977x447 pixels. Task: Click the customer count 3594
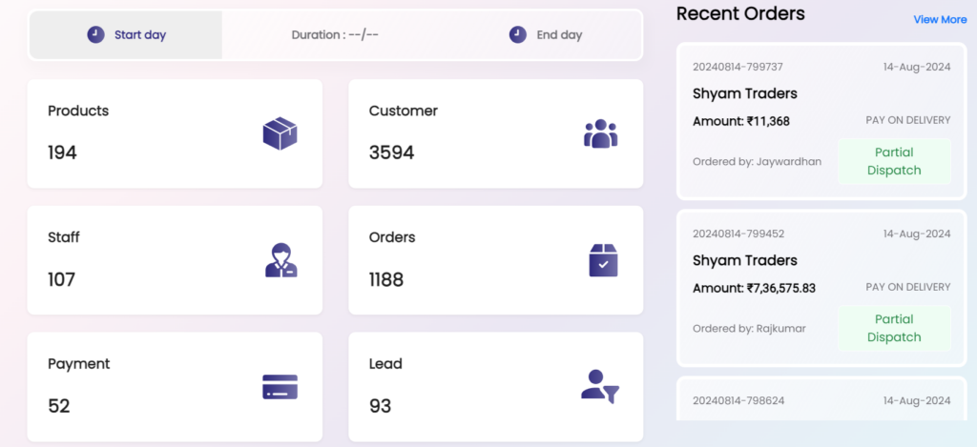pyautogui.click(x=391, y=152)
